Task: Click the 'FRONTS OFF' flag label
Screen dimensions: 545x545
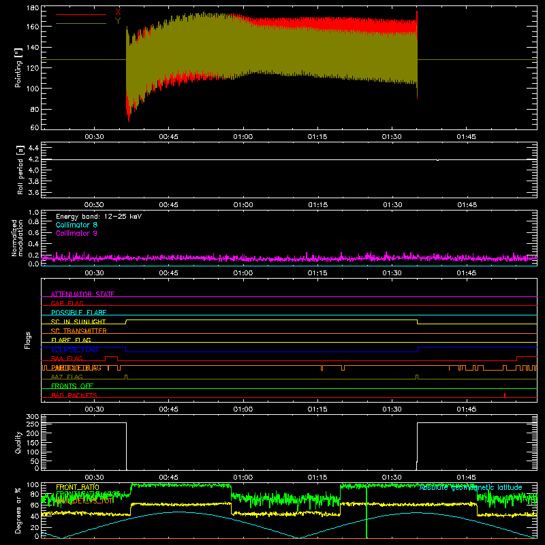Action: [x=72, y=386]
